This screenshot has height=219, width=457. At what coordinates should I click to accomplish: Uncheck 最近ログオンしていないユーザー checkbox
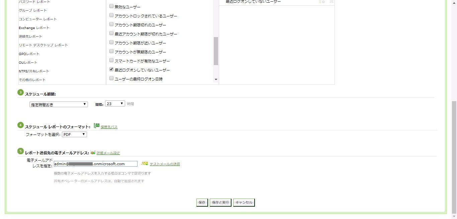coord(111,69)
